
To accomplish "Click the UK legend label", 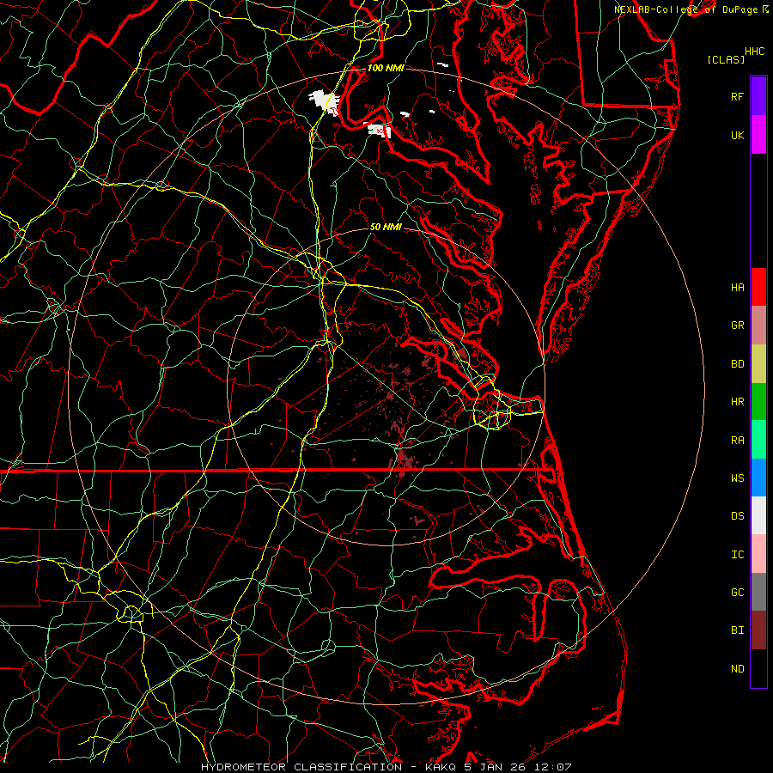I will [x=737, y=136].
